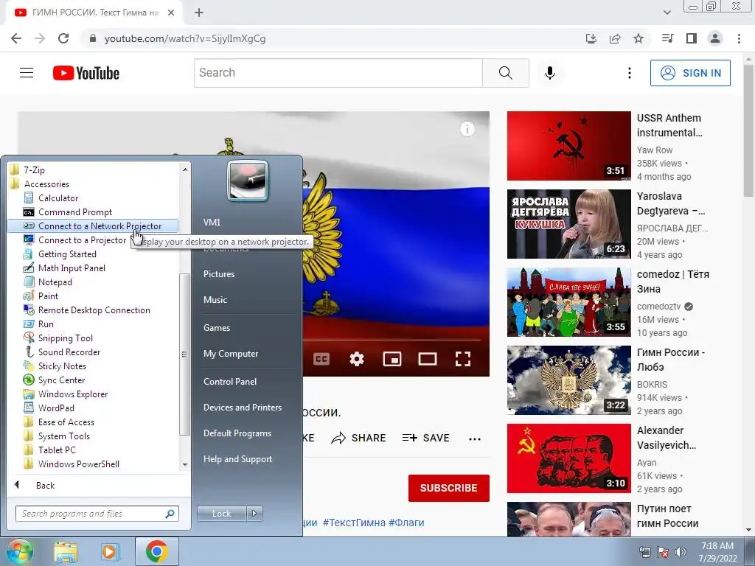Collapse the Accessories folder

pos(40,184)
